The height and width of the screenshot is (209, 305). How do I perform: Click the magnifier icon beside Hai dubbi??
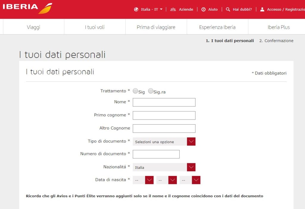[228, 9]
